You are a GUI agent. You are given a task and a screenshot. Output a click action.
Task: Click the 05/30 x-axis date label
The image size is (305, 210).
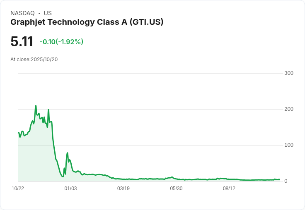click(176, 189)
